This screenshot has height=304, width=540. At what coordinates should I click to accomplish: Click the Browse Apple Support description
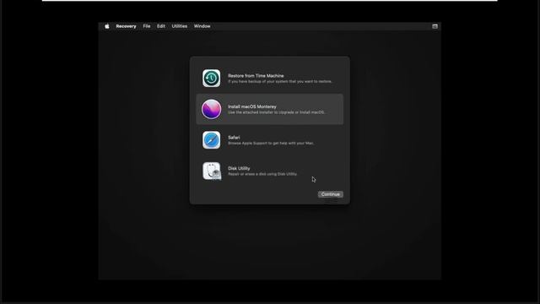point(271,143)
